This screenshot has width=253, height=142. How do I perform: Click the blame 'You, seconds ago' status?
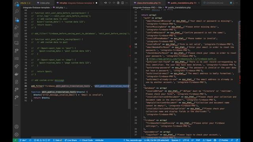[132, 140]
